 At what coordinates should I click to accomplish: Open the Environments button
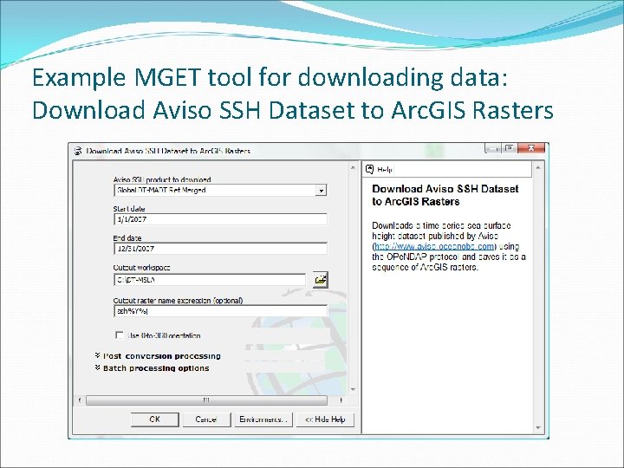pos(263,419)
